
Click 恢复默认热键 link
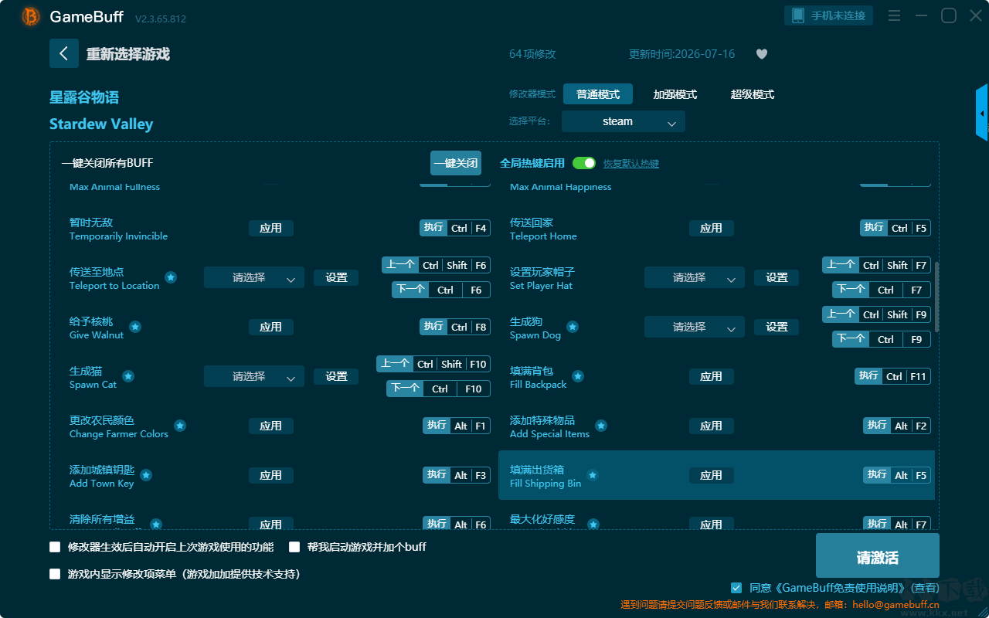[631, 164]
